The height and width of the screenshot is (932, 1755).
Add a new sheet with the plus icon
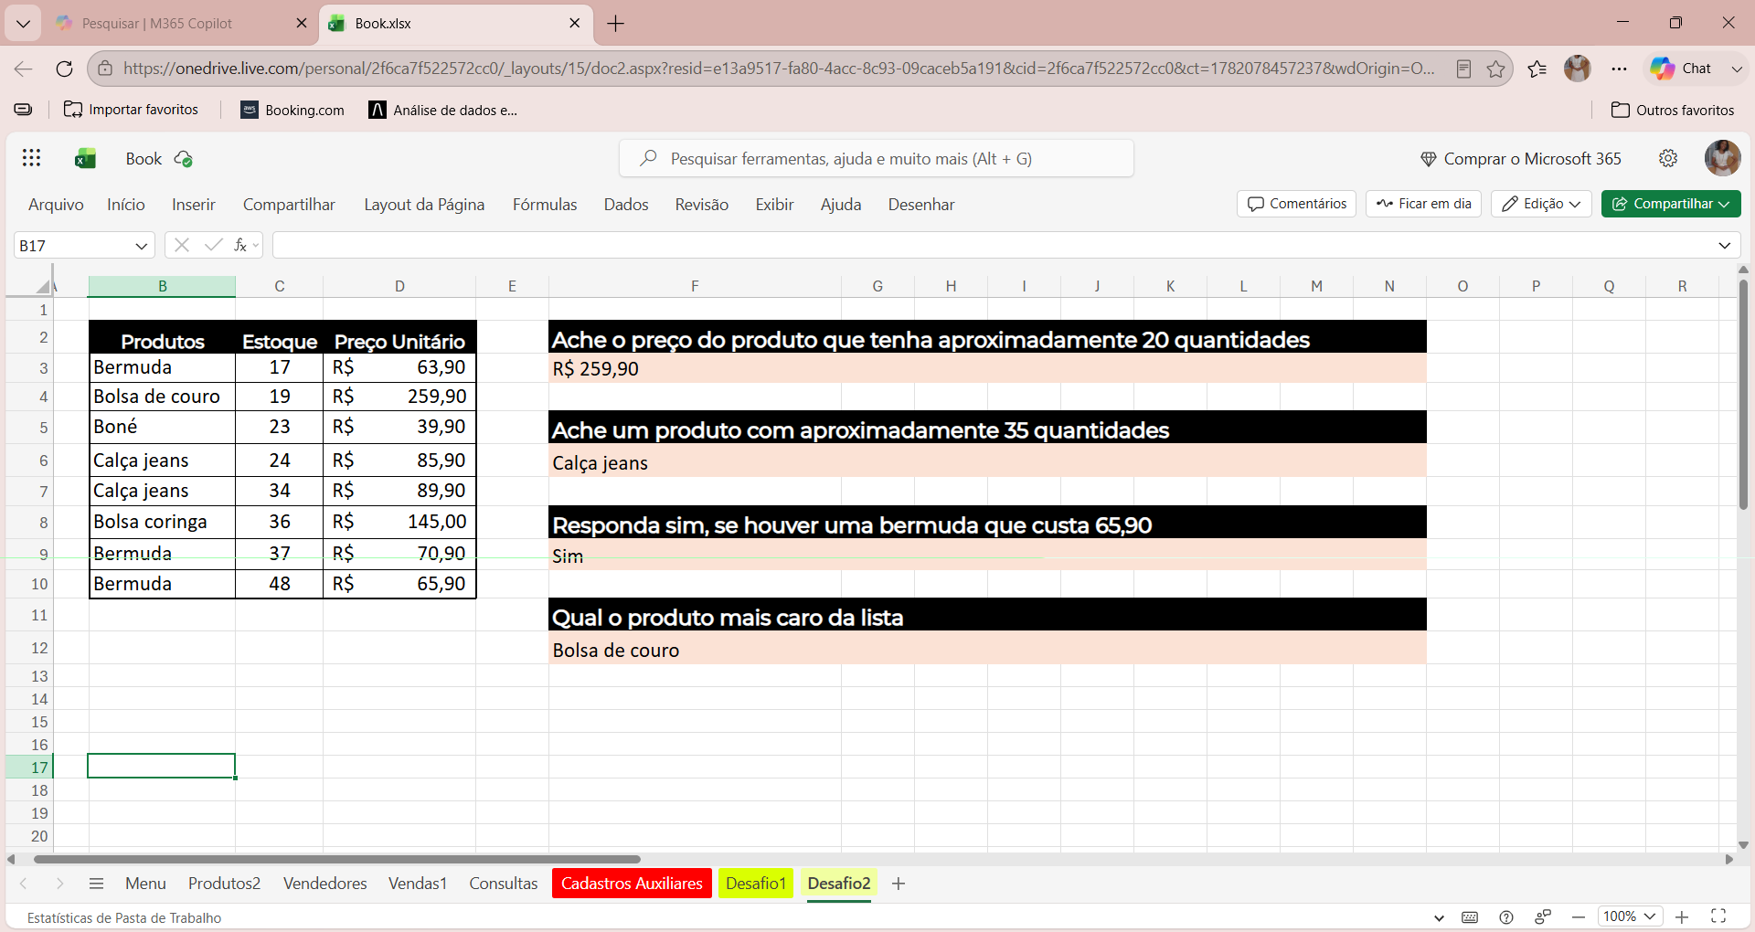click(899, 884)
